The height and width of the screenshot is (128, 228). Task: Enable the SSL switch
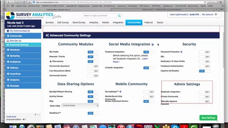click(x=204, y=57)
